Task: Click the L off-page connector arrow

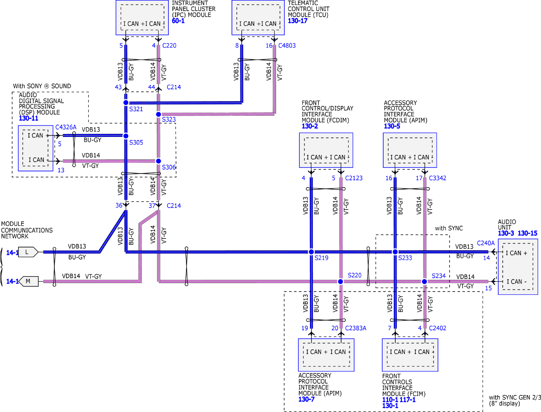Action: click(28, 252)
